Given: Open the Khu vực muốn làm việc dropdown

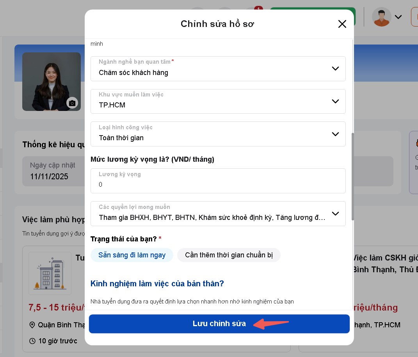Looking at the screenshot, I should 218,101.
